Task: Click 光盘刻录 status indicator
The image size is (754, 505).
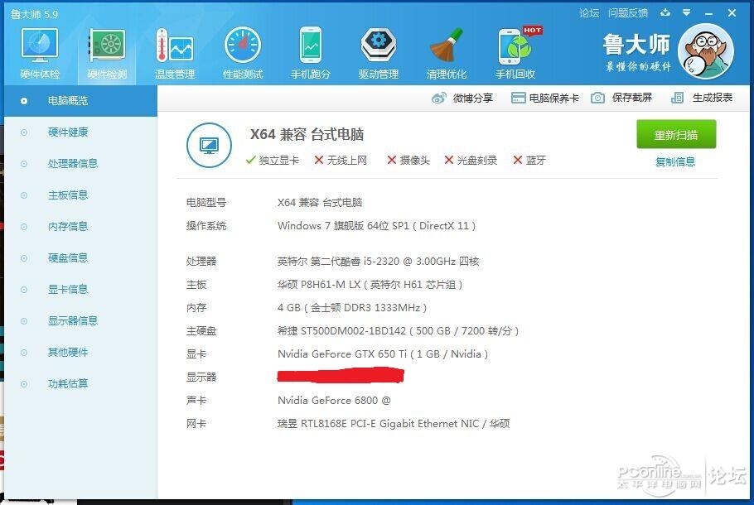Action: (x=471, y=160)
